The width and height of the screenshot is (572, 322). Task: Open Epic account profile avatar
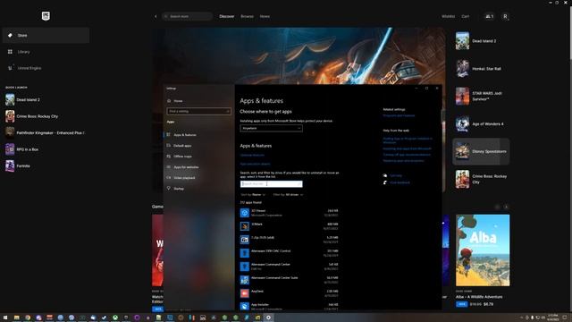505,16
